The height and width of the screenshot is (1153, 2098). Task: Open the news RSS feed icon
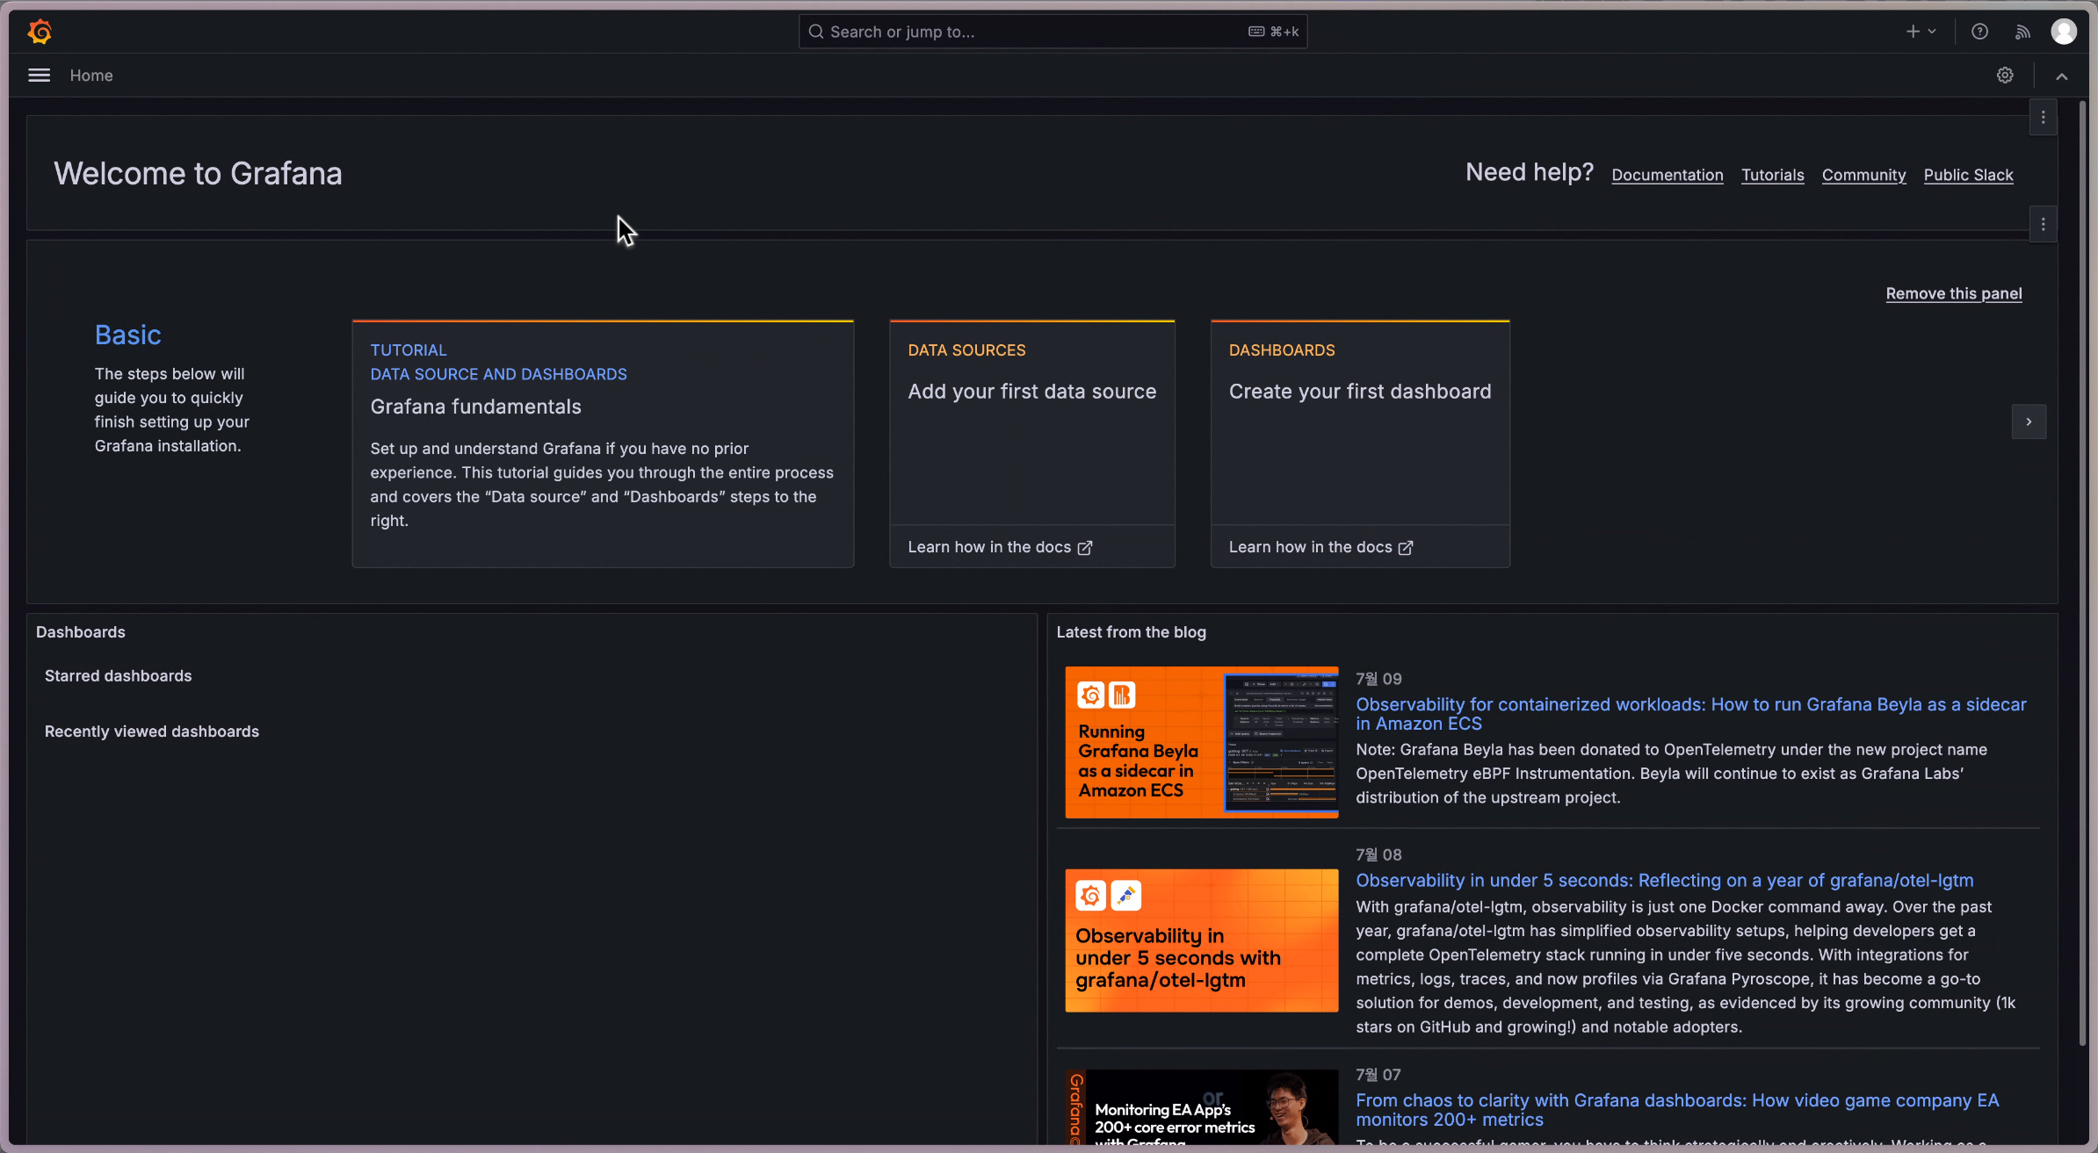coord(2022,32)
